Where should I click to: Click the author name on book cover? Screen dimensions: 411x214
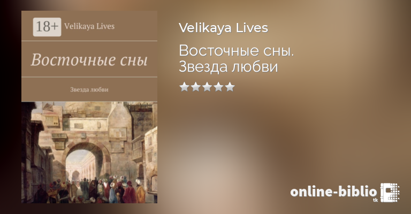(x=89, y=26)
